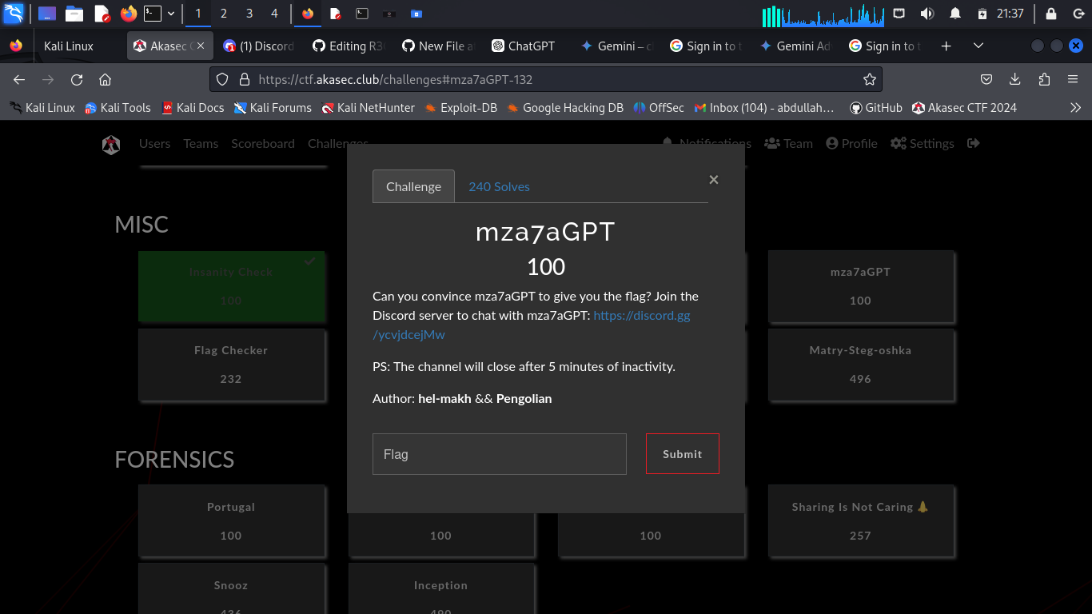Open the Scoreboard page

tap(263, 144)
